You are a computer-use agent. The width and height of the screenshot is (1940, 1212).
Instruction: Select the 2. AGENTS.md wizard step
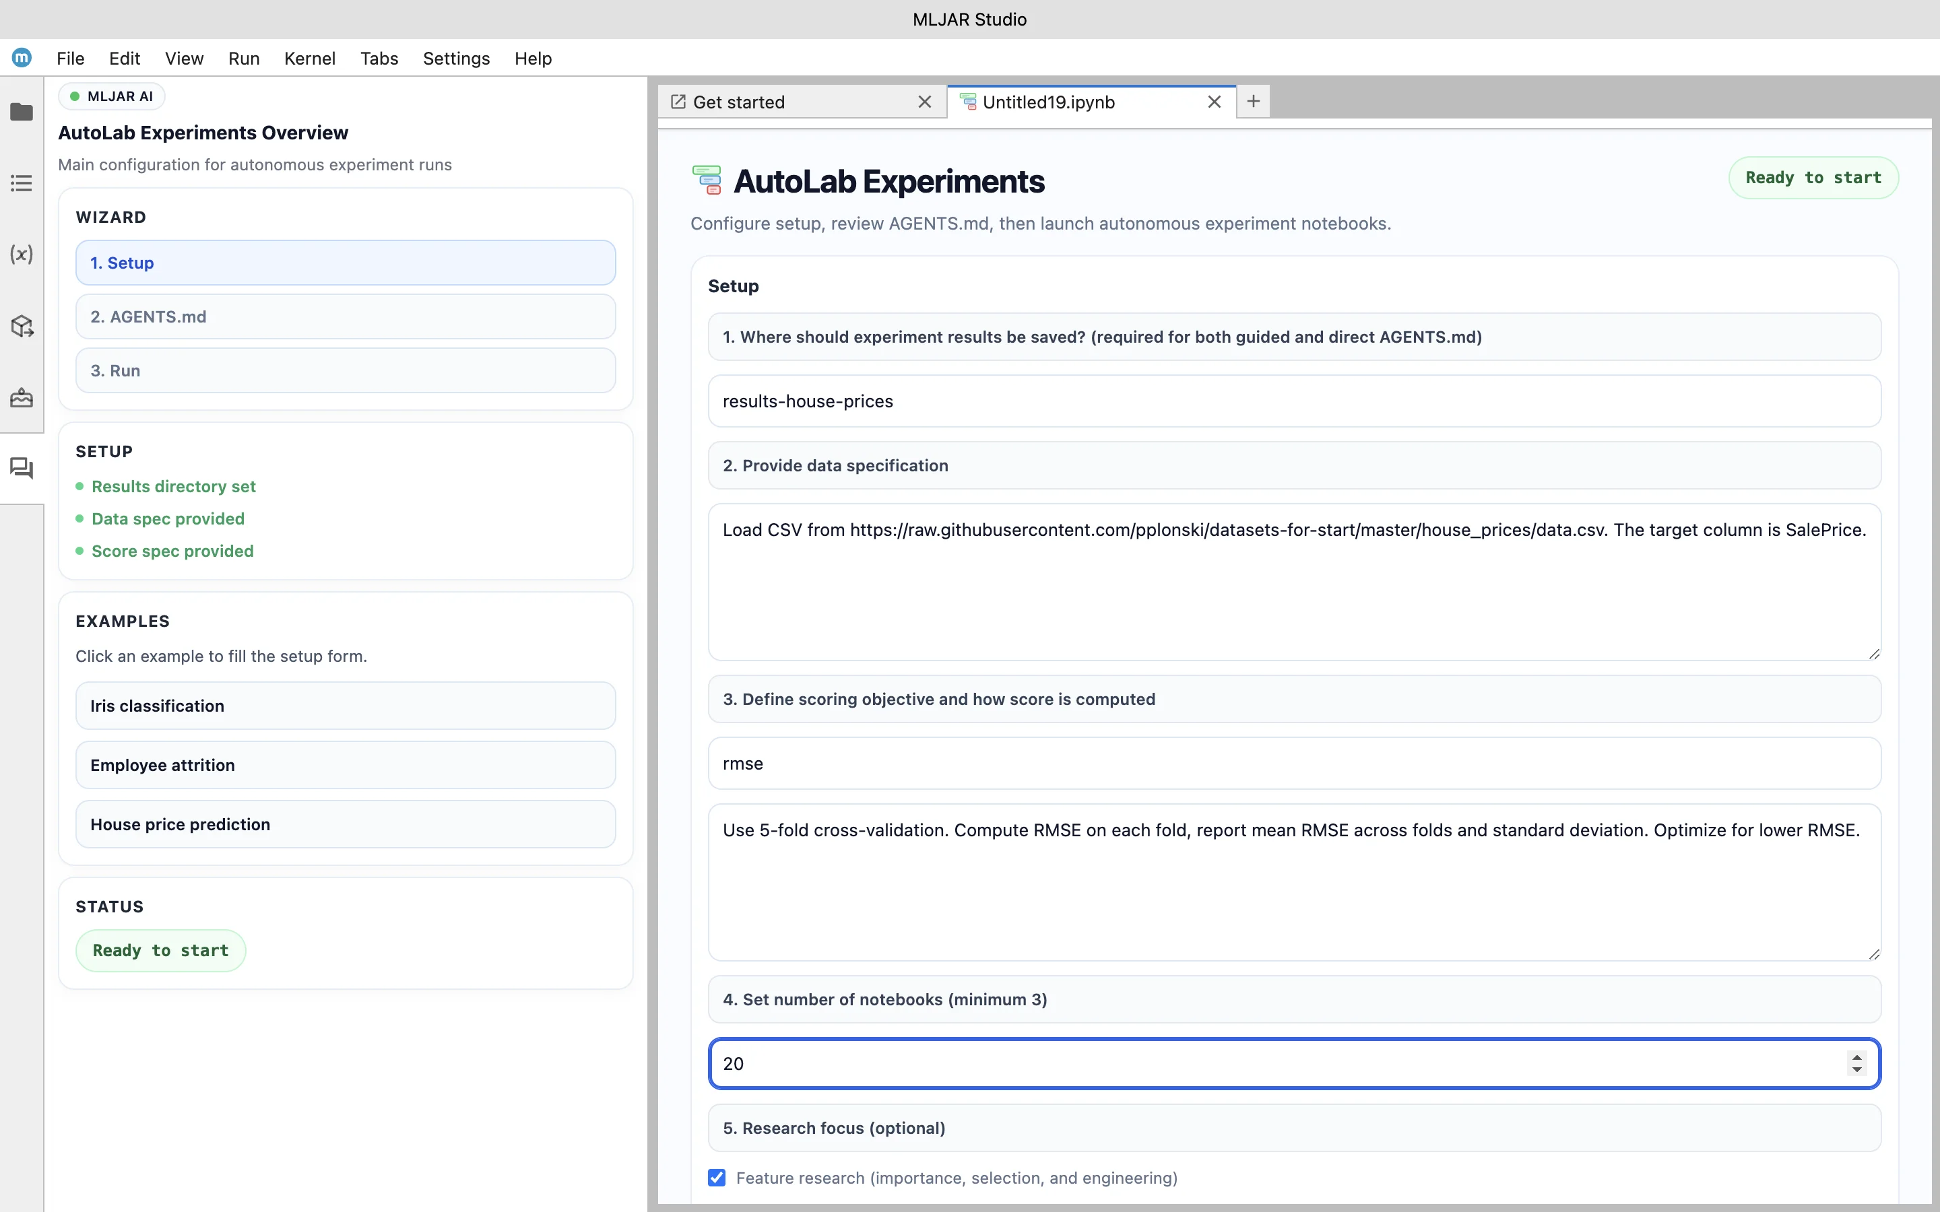click(x=346, y=316)
